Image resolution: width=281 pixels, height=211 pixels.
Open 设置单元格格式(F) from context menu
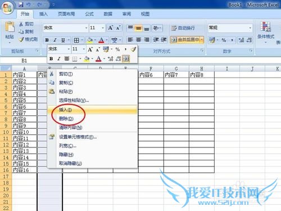click(x=93, y=137)
